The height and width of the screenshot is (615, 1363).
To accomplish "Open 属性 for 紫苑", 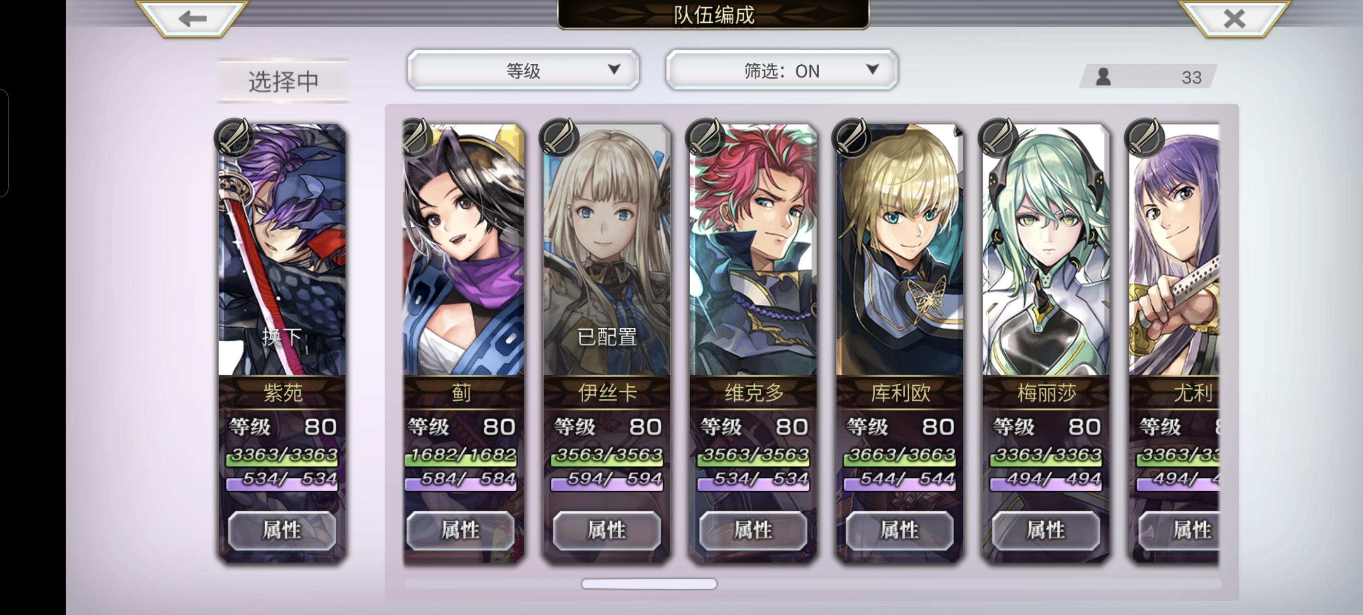I will pos(282,530).
